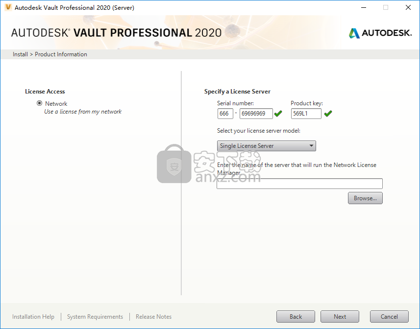
Task: Open the System Requirements link
Action: 95,317
